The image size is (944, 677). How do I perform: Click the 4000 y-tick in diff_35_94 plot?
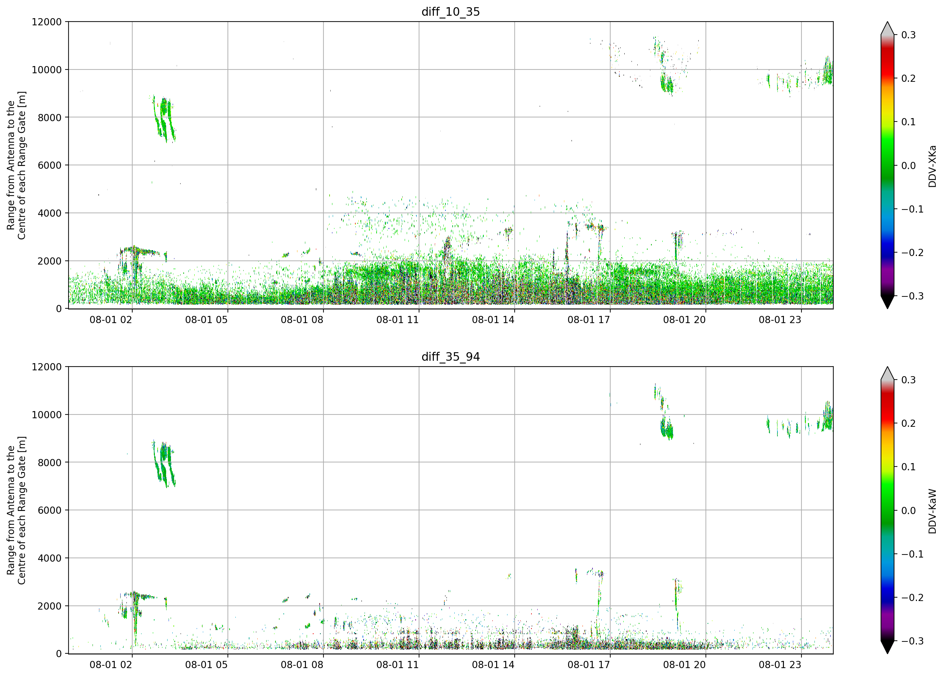point(50,558)
